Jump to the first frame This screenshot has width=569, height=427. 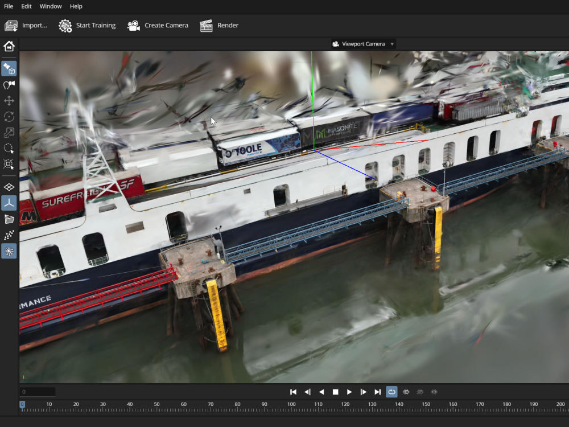pos(293,392)
